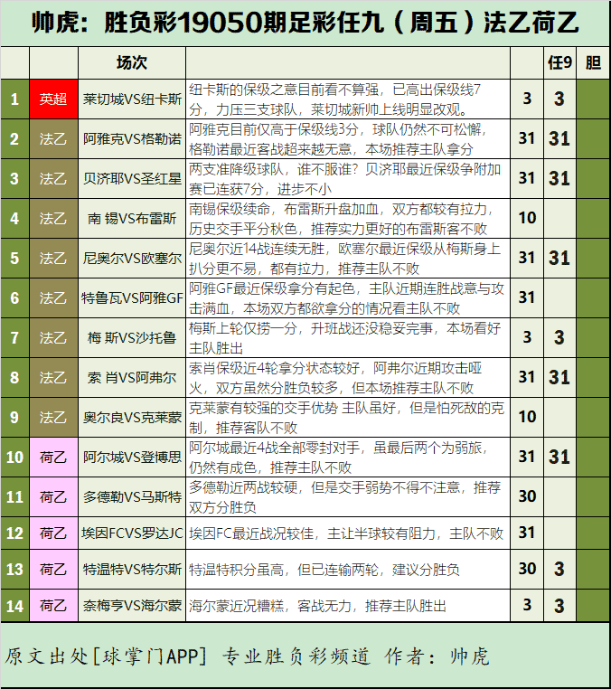
Task: Click prediction 31 in 特鲁瓦 row
Action: coord(527,297)
